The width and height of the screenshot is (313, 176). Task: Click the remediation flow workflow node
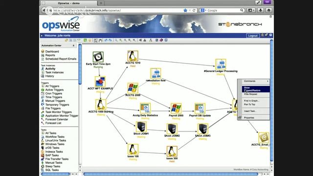[156, 73]
